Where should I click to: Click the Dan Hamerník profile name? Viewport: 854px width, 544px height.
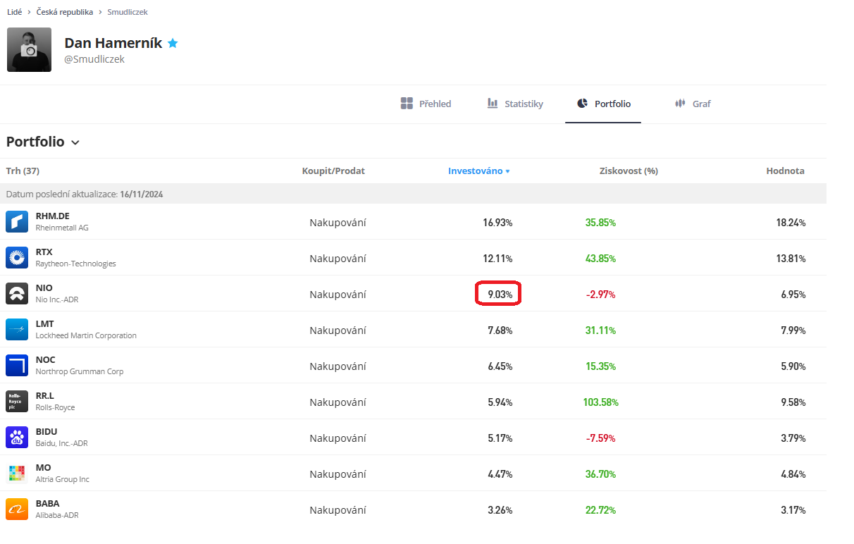pyautogui.click(x=113, y=43)
